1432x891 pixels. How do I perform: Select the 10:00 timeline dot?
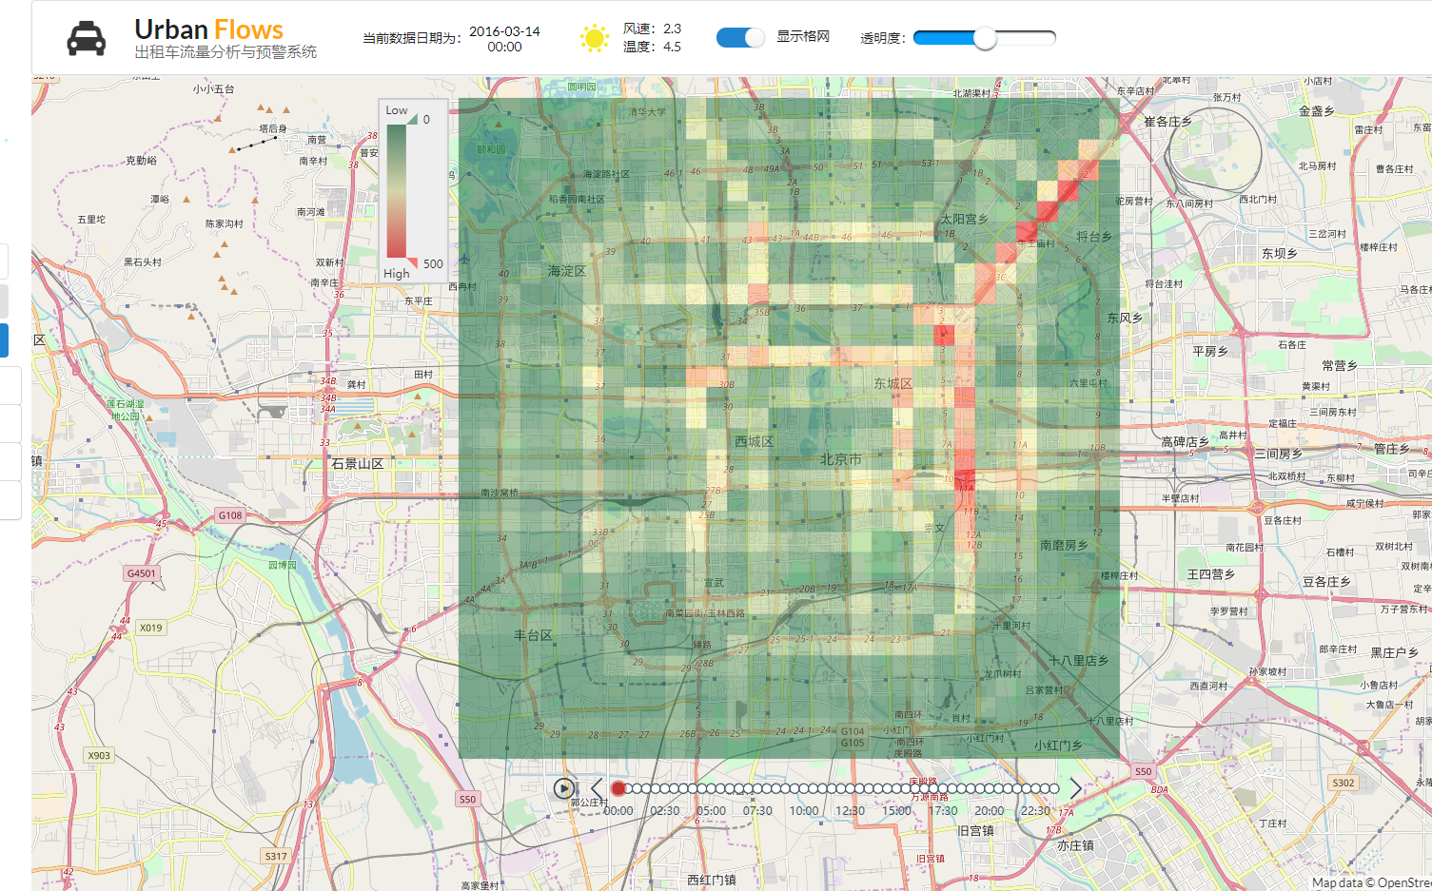(x=804, y=788)
